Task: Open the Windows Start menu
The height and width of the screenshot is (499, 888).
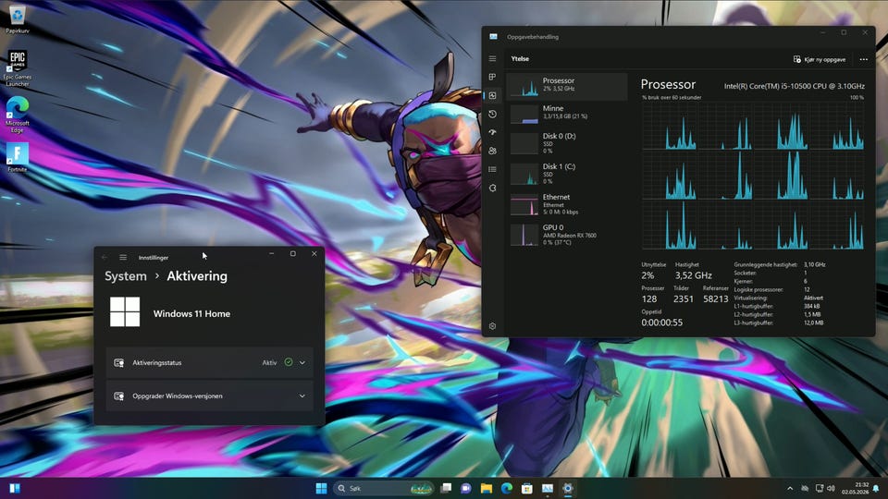Action: coord(321,488)
